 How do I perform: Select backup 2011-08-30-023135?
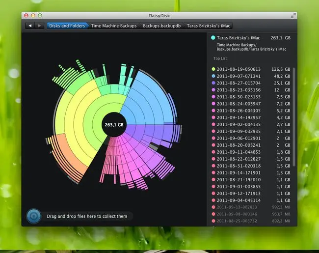click(251, 97)
